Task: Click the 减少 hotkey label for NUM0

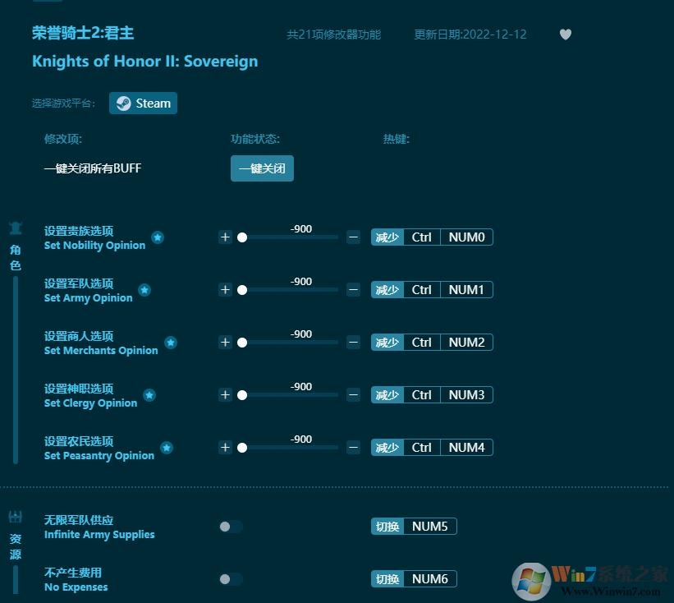Action: tap(387, 237)
